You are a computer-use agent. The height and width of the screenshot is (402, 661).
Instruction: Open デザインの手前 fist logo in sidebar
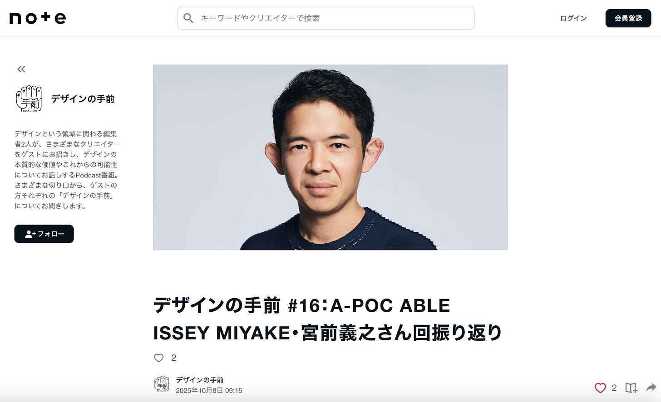(x=29, y=98)
